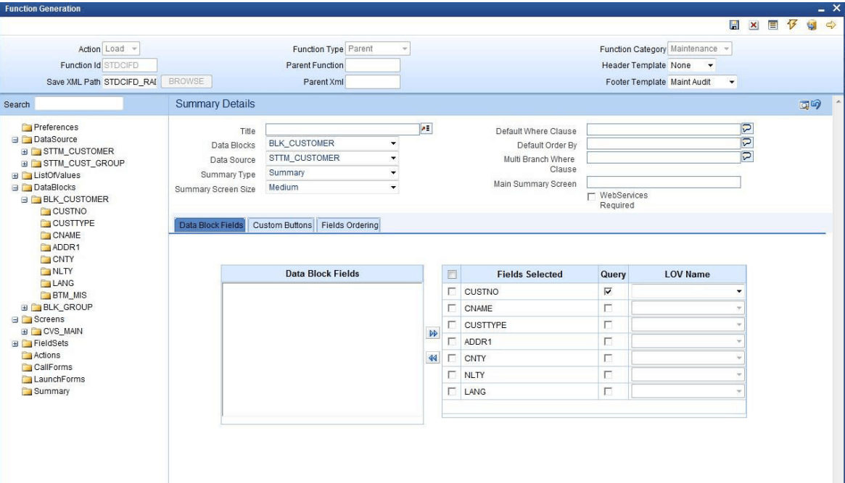This screenshot has height=483, width=845.
Task: Expand the BLK_GROUP tree node
Action: pos(25,307)
